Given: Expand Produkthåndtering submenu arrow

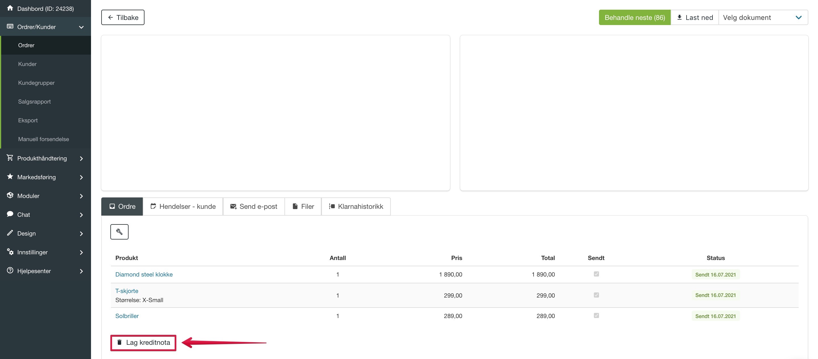Looking at the screenshot, I should (x=81, y=158).
